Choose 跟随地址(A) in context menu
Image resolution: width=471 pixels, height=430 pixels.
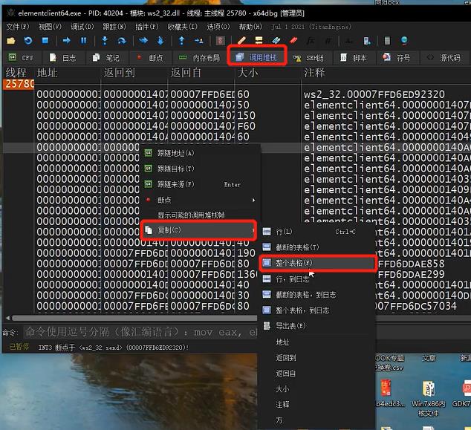click(x=175, y=153)
